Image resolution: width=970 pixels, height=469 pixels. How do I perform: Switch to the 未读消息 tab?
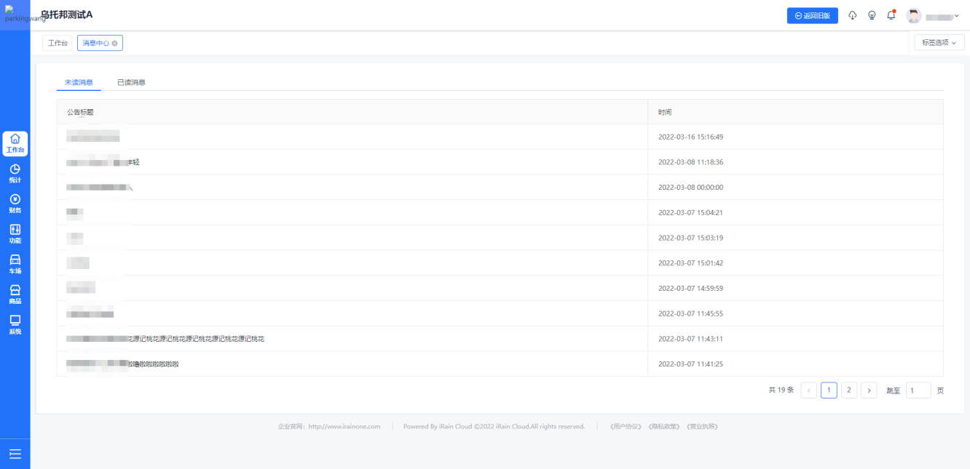(x=79, y=82)
